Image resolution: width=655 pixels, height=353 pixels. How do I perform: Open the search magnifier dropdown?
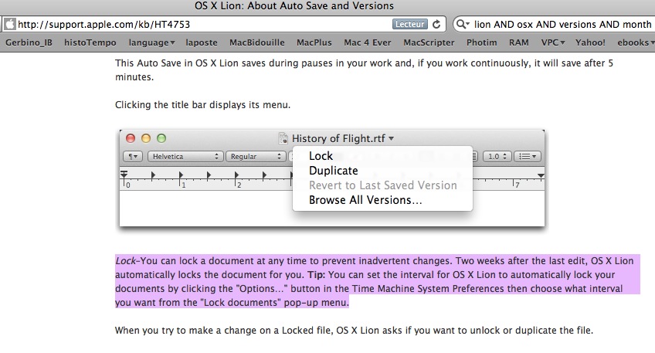pyautogui.click(x=463, y=24)
